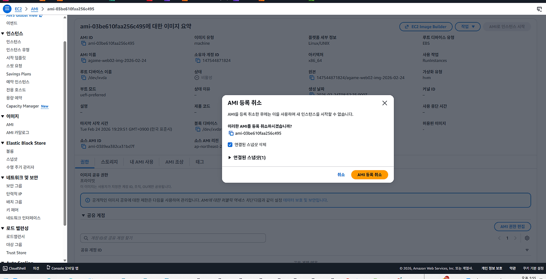Open 탄력적 IP in the sidebar
Screen dimensions: 546x279
point(14,194)
